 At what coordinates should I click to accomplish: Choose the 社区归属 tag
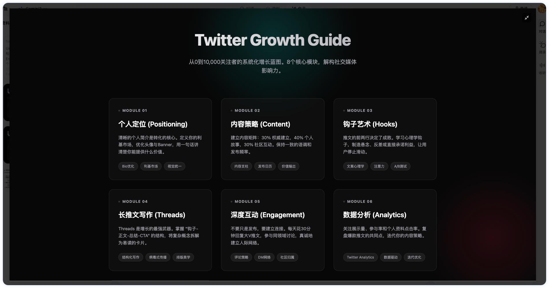pos(287,257)
